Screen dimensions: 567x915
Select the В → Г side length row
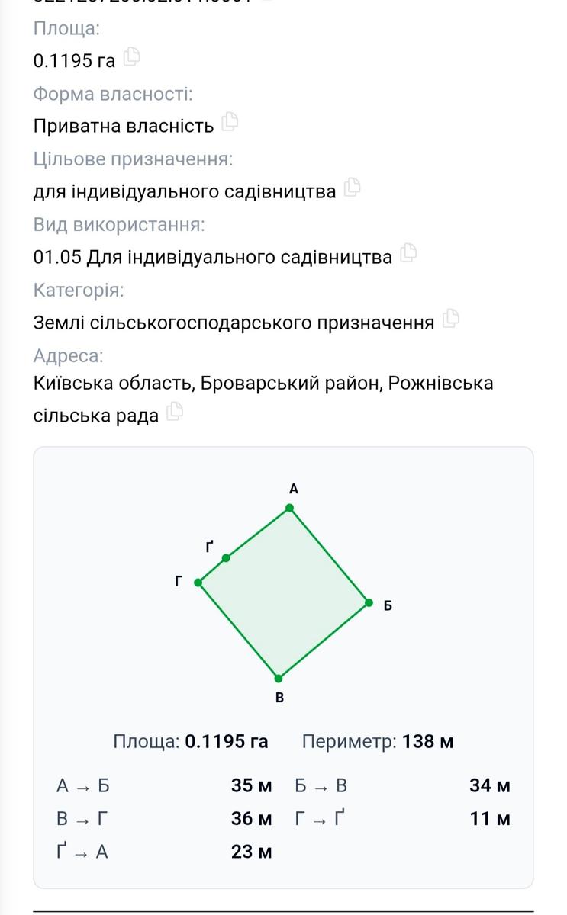[164, 819]
